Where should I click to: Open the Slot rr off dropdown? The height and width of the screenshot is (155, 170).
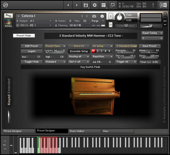(79, 62)
